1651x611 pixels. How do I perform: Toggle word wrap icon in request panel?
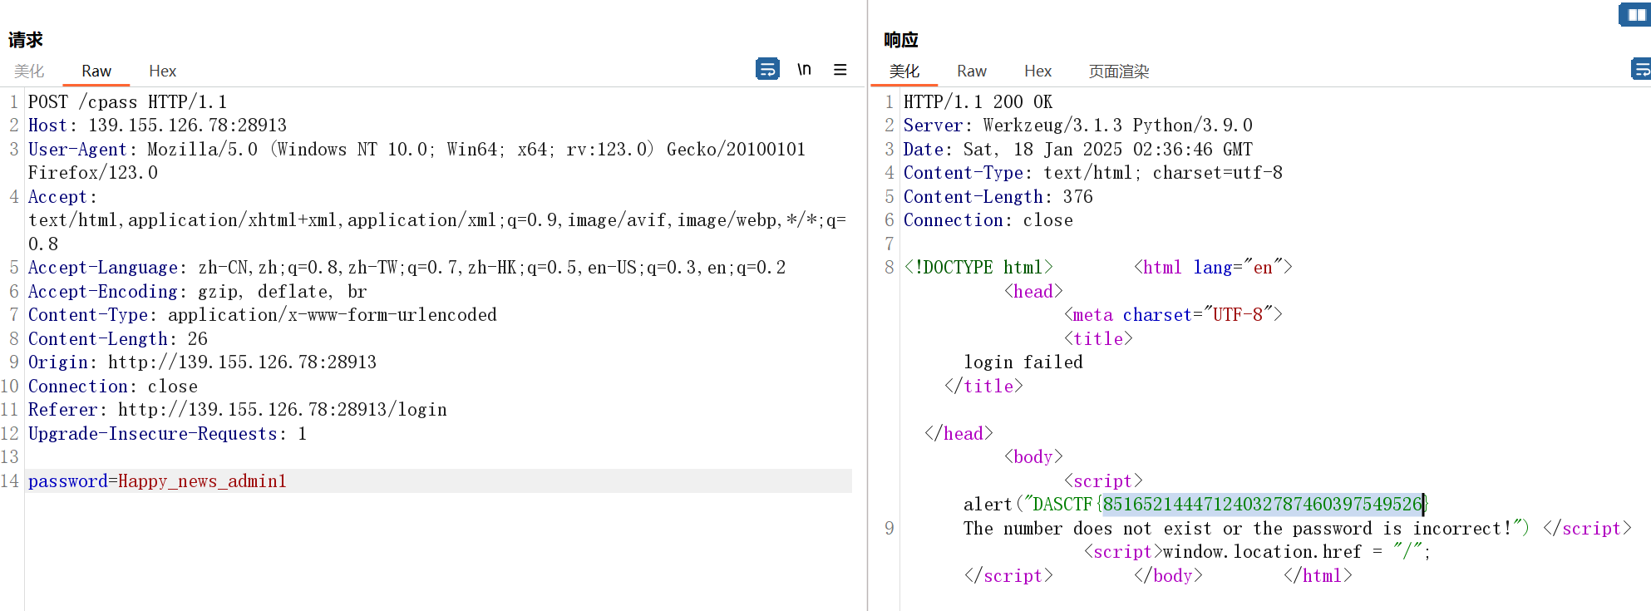[x=767, y=69]
